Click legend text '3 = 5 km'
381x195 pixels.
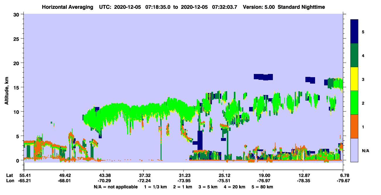208,187
